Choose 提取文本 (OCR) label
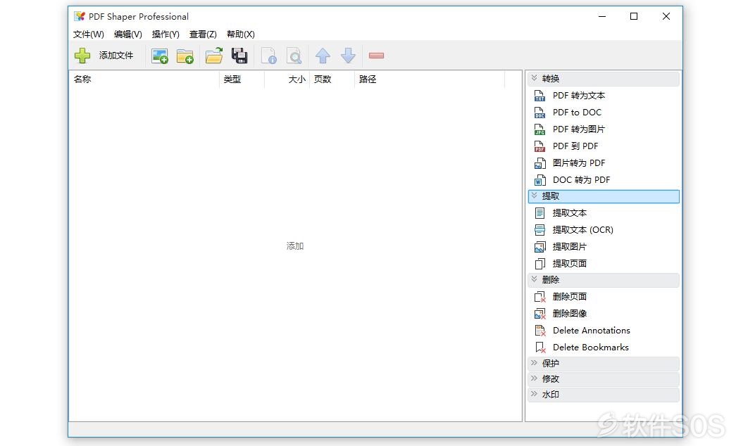Viewport: 736px width, 446px height. pyautogui.click(x=583, y=230)
